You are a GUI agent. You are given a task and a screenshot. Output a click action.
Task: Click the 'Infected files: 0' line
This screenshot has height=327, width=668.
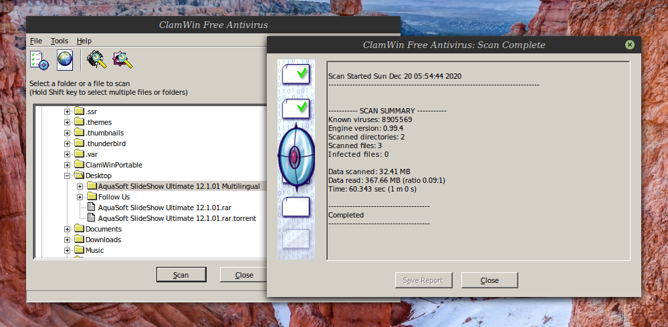click(358, 154)
